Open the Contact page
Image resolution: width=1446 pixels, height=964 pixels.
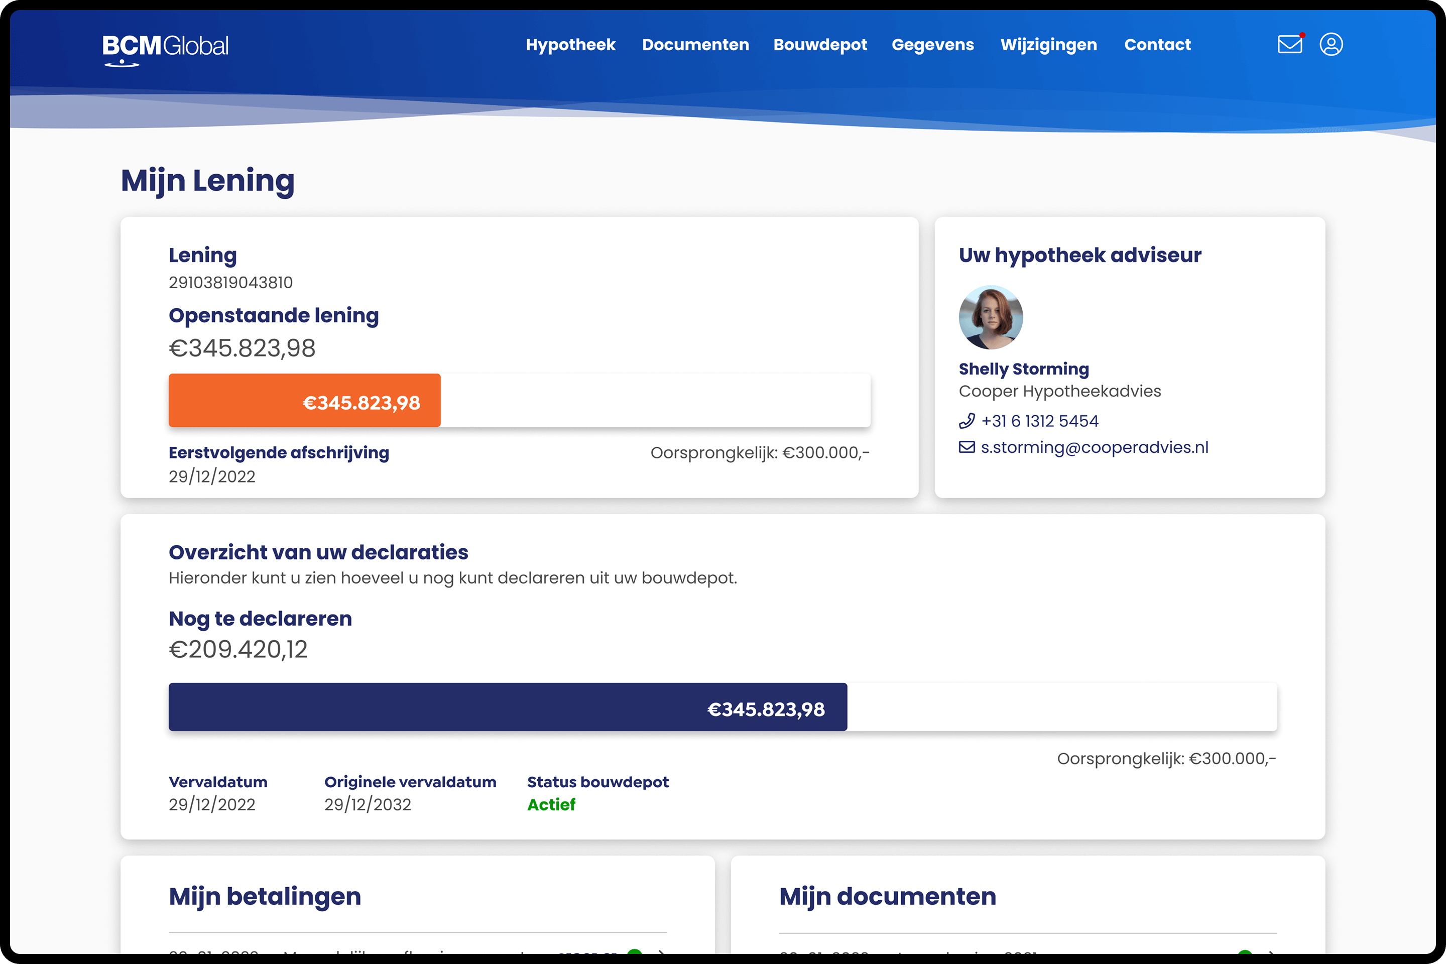click(1157, 45)
